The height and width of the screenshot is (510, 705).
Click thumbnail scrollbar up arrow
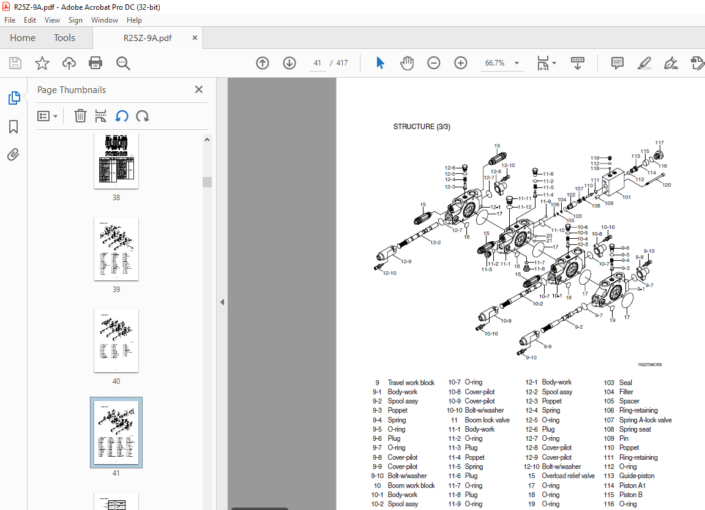coord(207,140)
